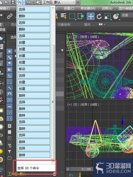Screen dimensions: 133x177
Task: Toggle Display Helpers ruler filter
Action: (10, 76)
